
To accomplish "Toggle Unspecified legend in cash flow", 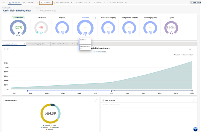I will (x=54, y=127).
